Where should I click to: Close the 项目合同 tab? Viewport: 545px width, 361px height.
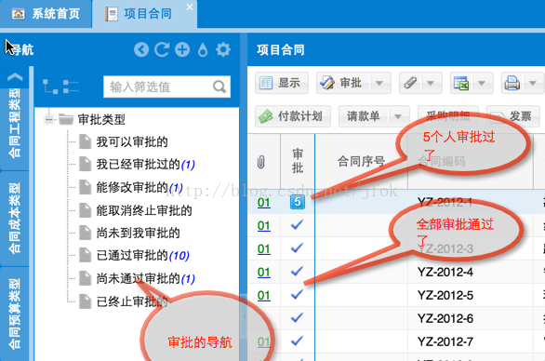point(190,7)
